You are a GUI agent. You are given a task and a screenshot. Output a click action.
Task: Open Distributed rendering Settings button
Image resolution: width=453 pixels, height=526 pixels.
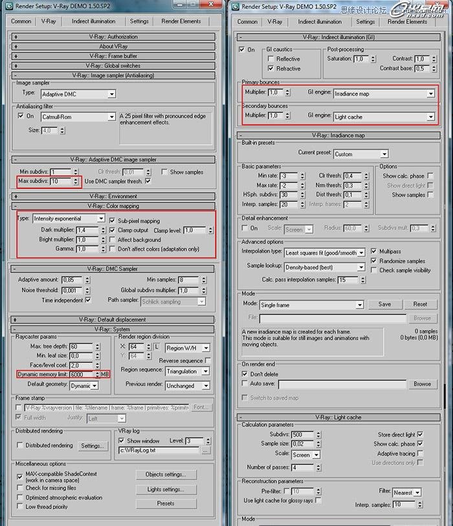[93, 446]
